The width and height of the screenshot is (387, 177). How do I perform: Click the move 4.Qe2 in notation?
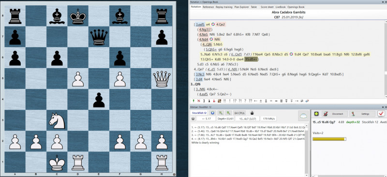(221, 25)
